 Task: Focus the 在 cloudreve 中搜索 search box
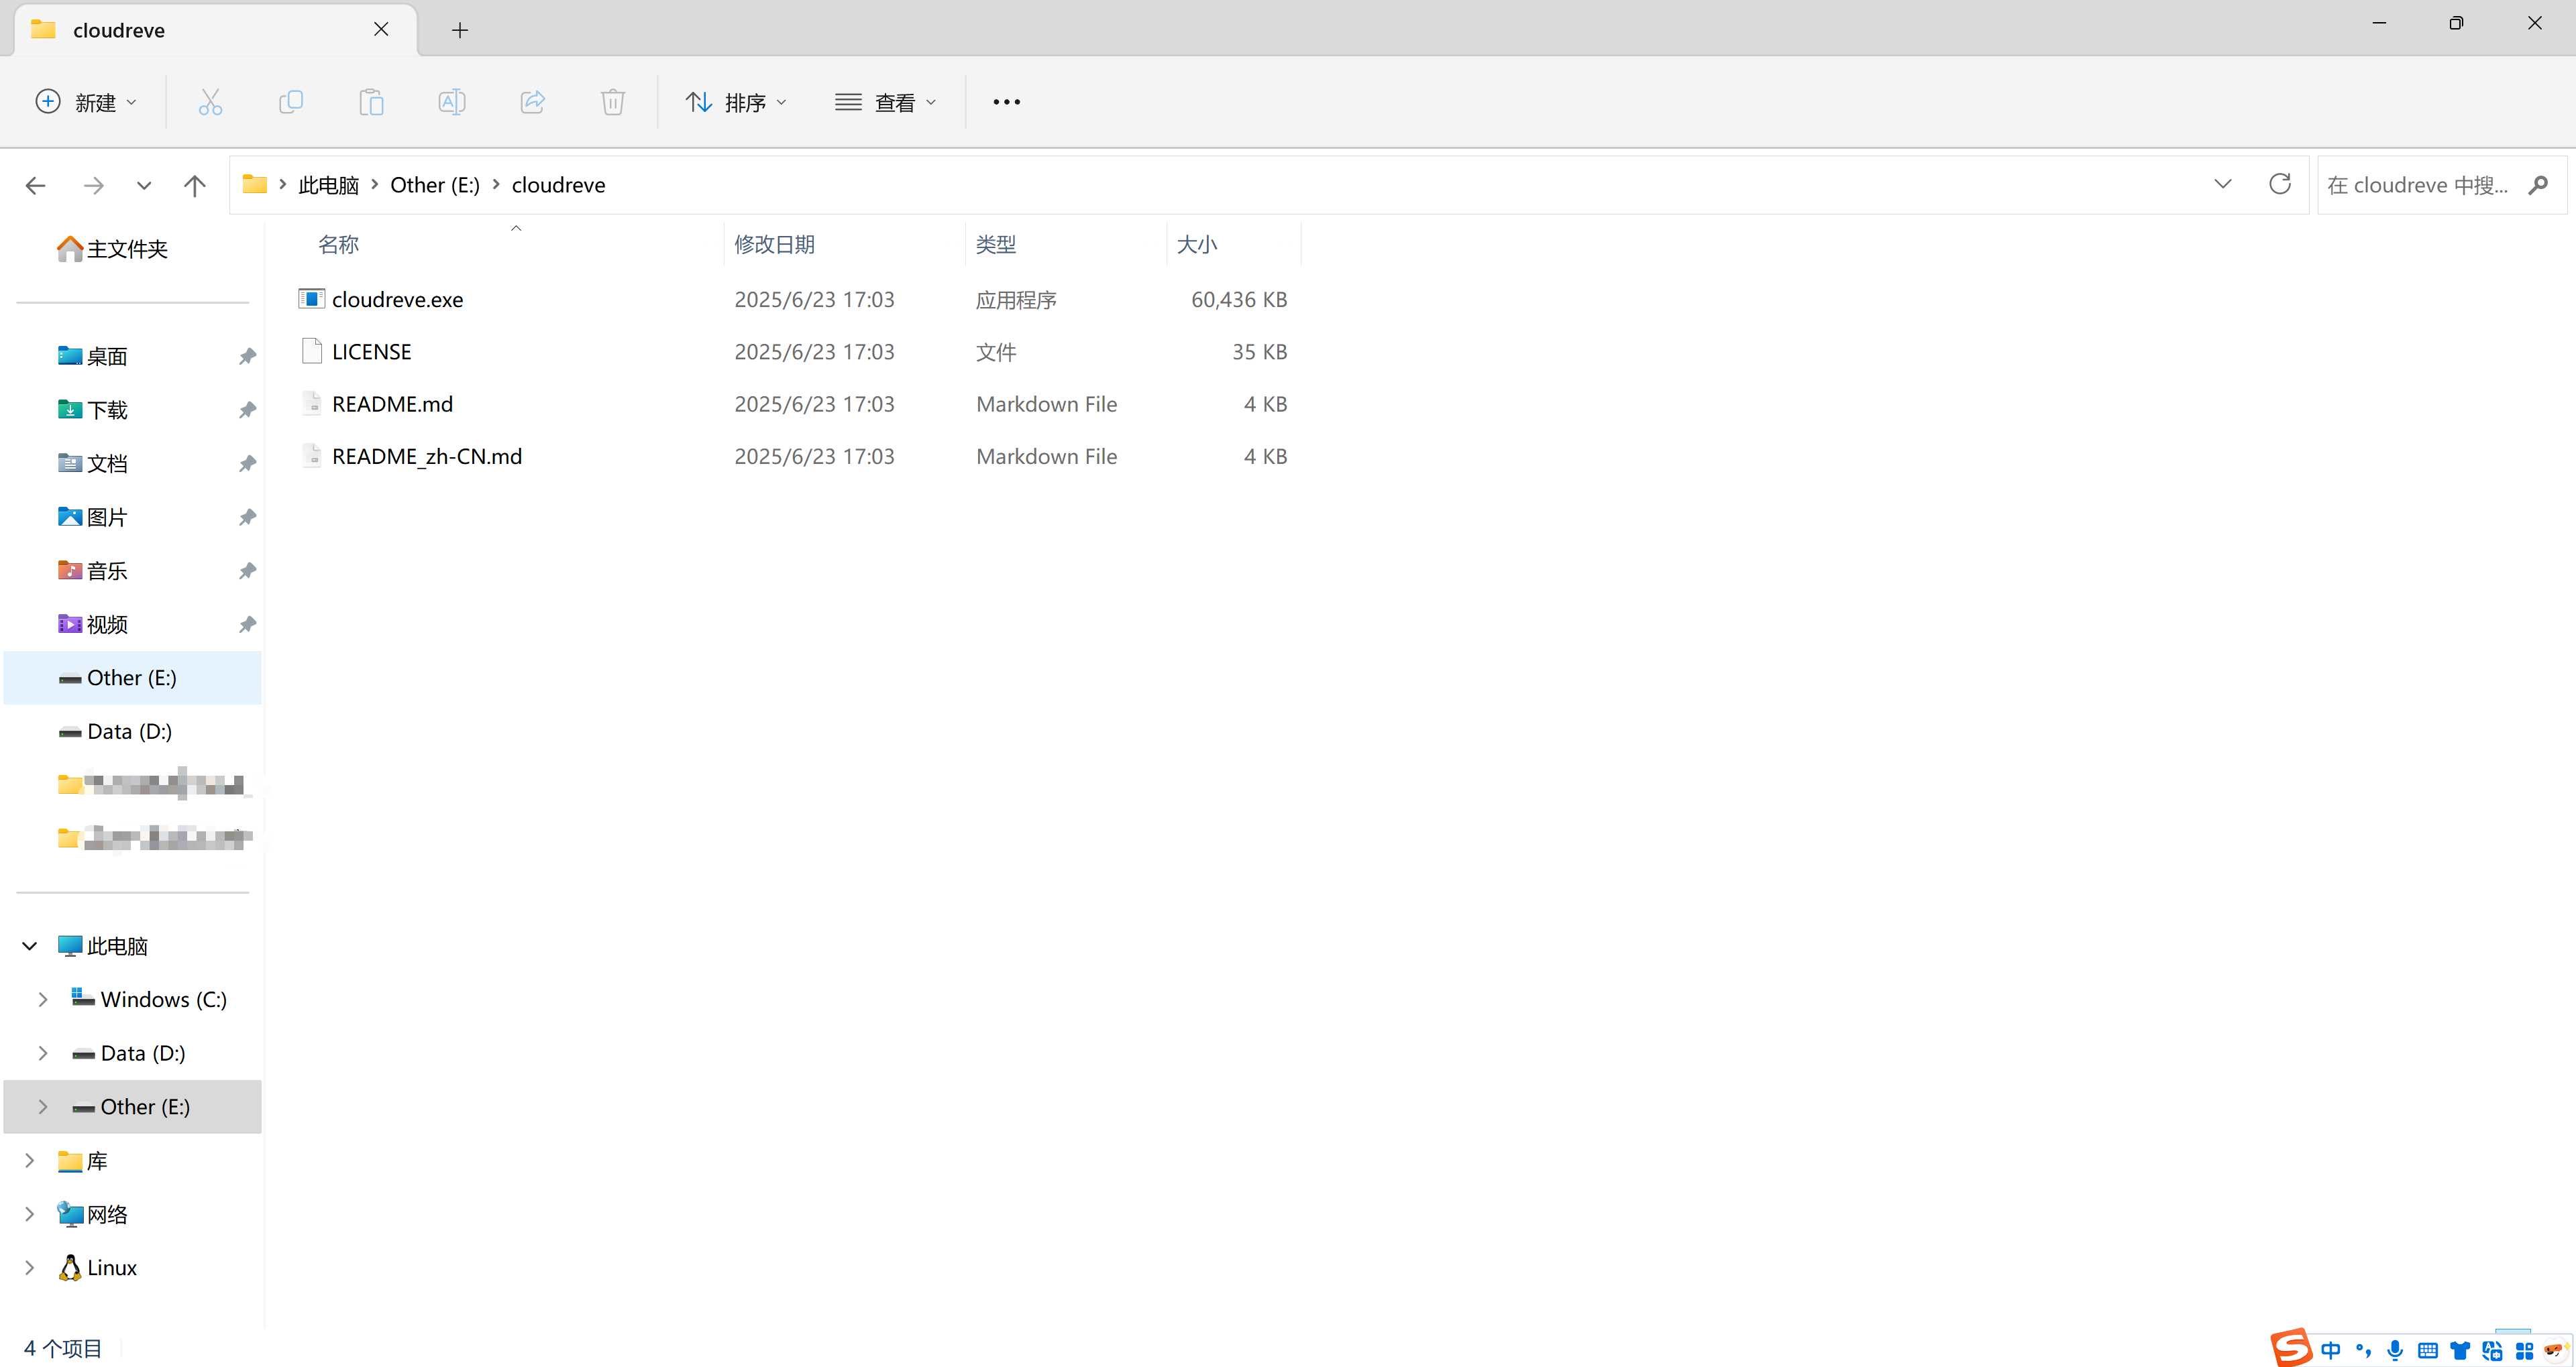[x=2442, y=185]
